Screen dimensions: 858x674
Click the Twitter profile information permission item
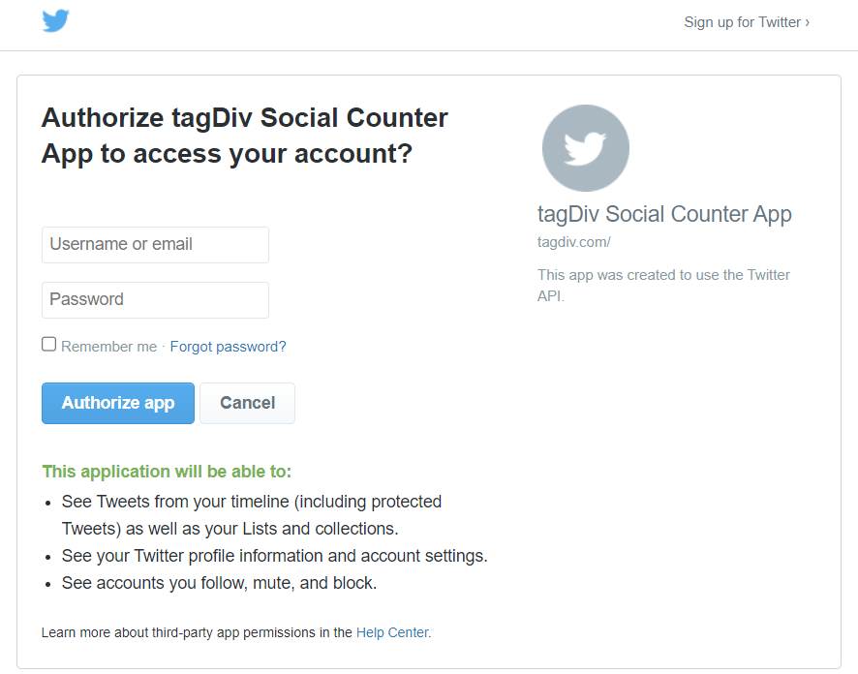pyautogui.click(x=274, y=556)
